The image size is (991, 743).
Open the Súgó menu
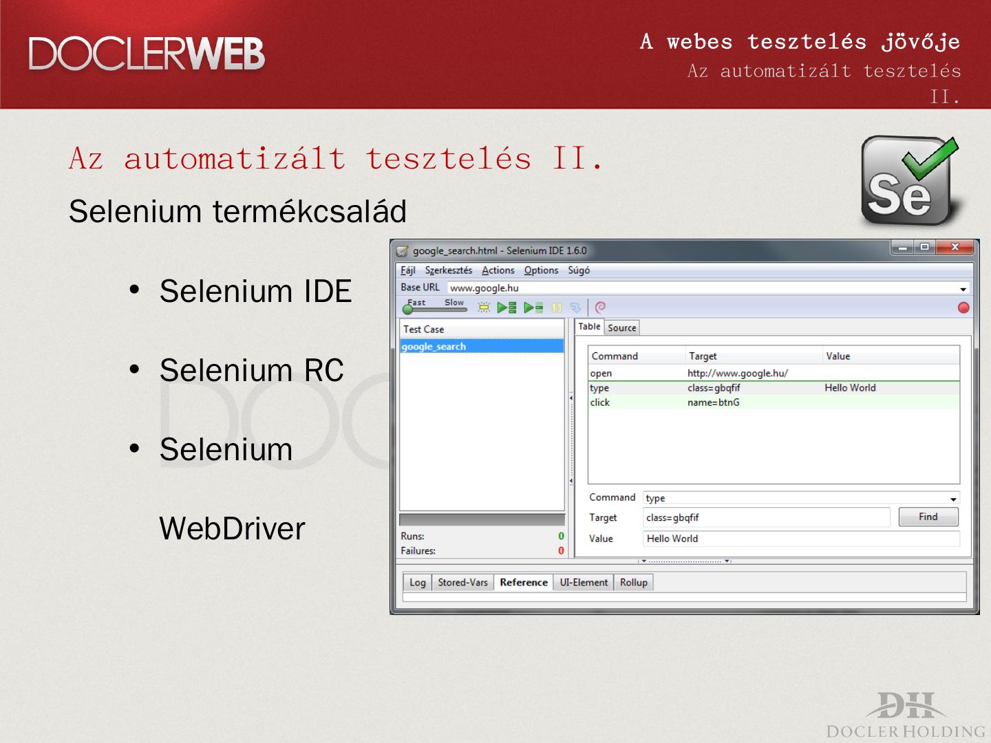[x=579, y=270]
